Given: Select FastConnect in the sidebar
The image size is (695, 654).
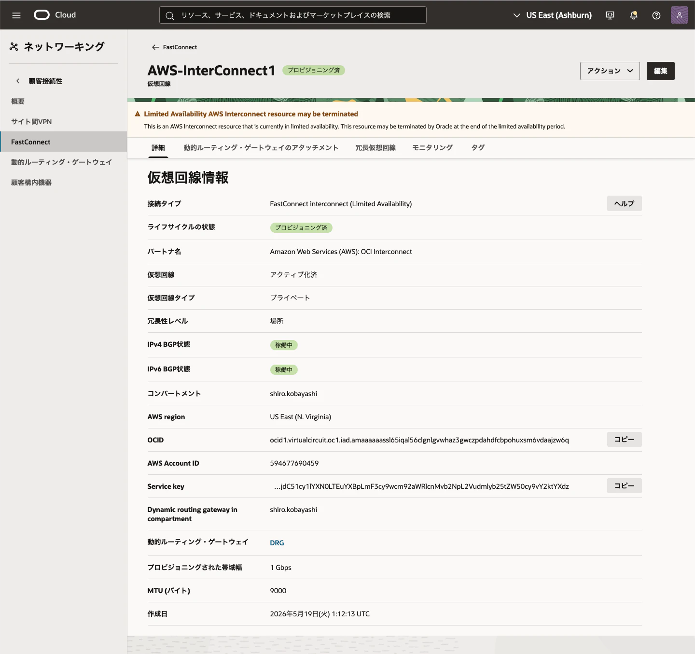Looking at the screenshot, I should [63, 142].
